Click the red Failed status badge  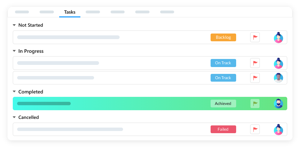coord(223,129)
